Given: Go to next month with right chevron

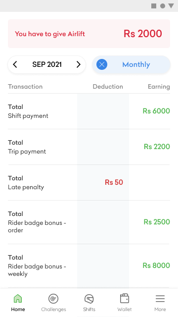Looking at the screenshot, I should [79, 64].
